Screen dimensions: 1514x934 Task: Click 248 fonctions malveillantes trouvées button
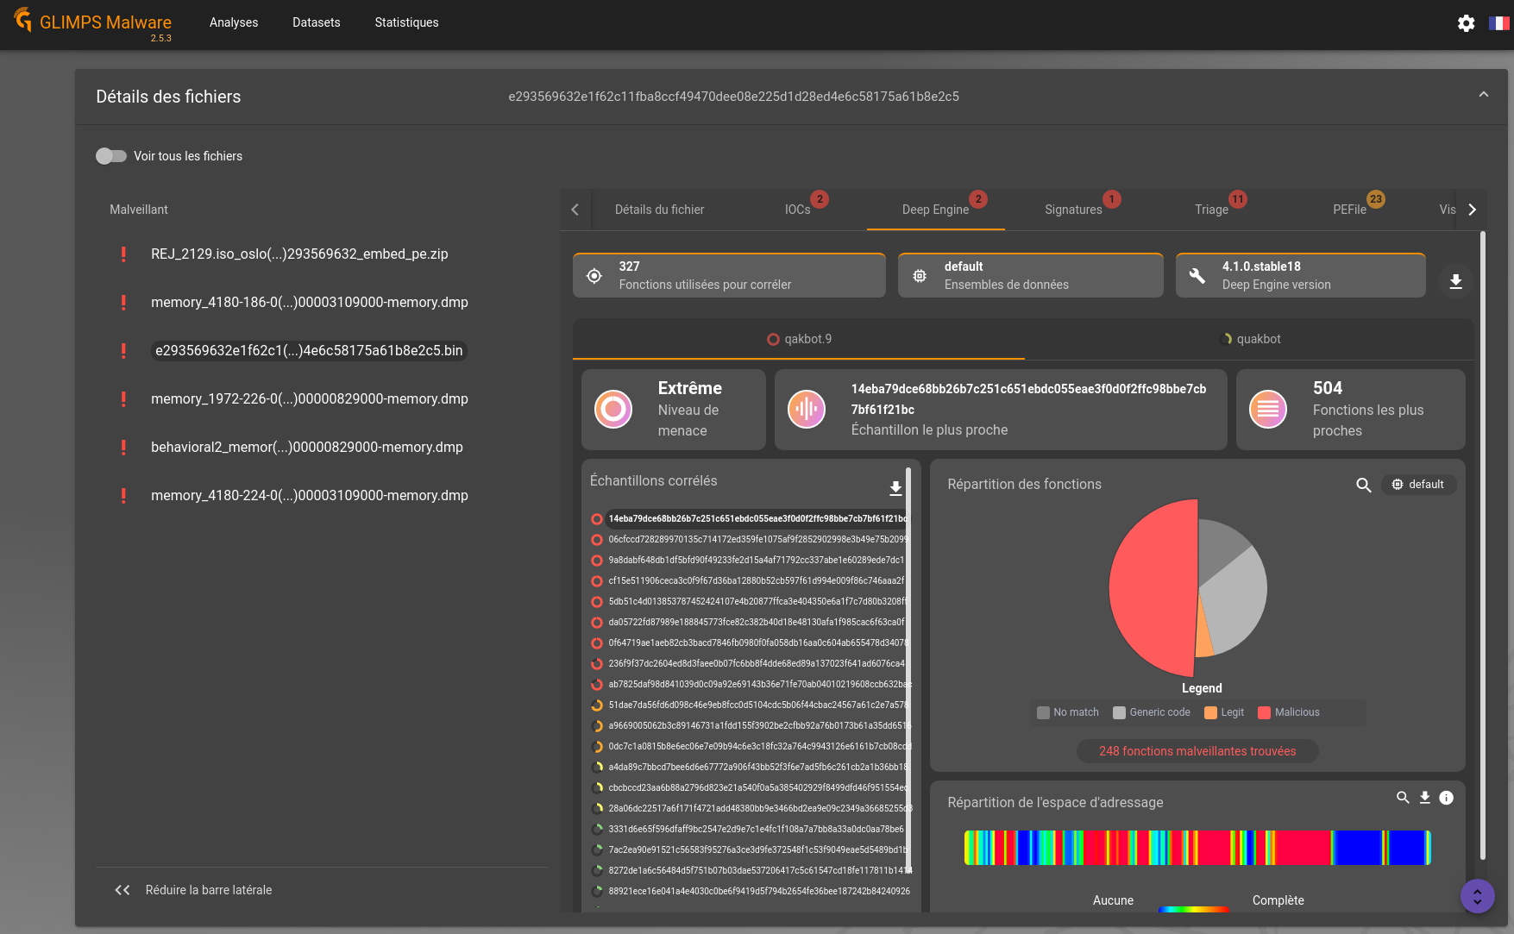tap(1197, 751)
